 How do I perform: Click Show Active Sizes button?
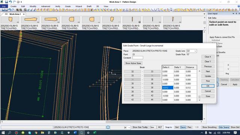[x=133, y=63]
